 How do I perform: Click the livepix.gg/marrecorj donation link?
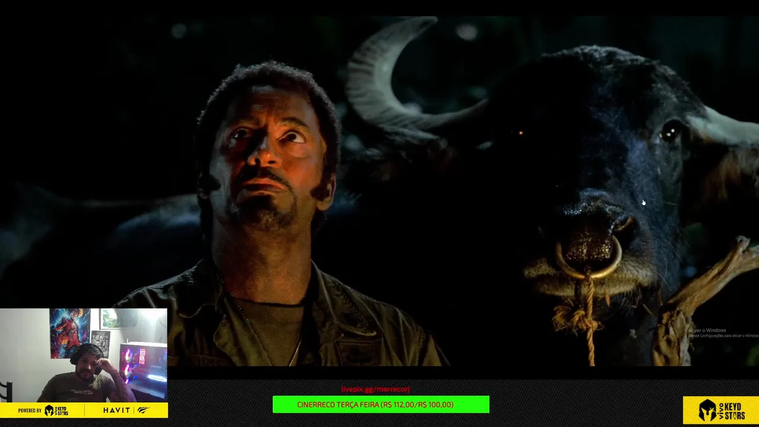[x=375, y=389]
